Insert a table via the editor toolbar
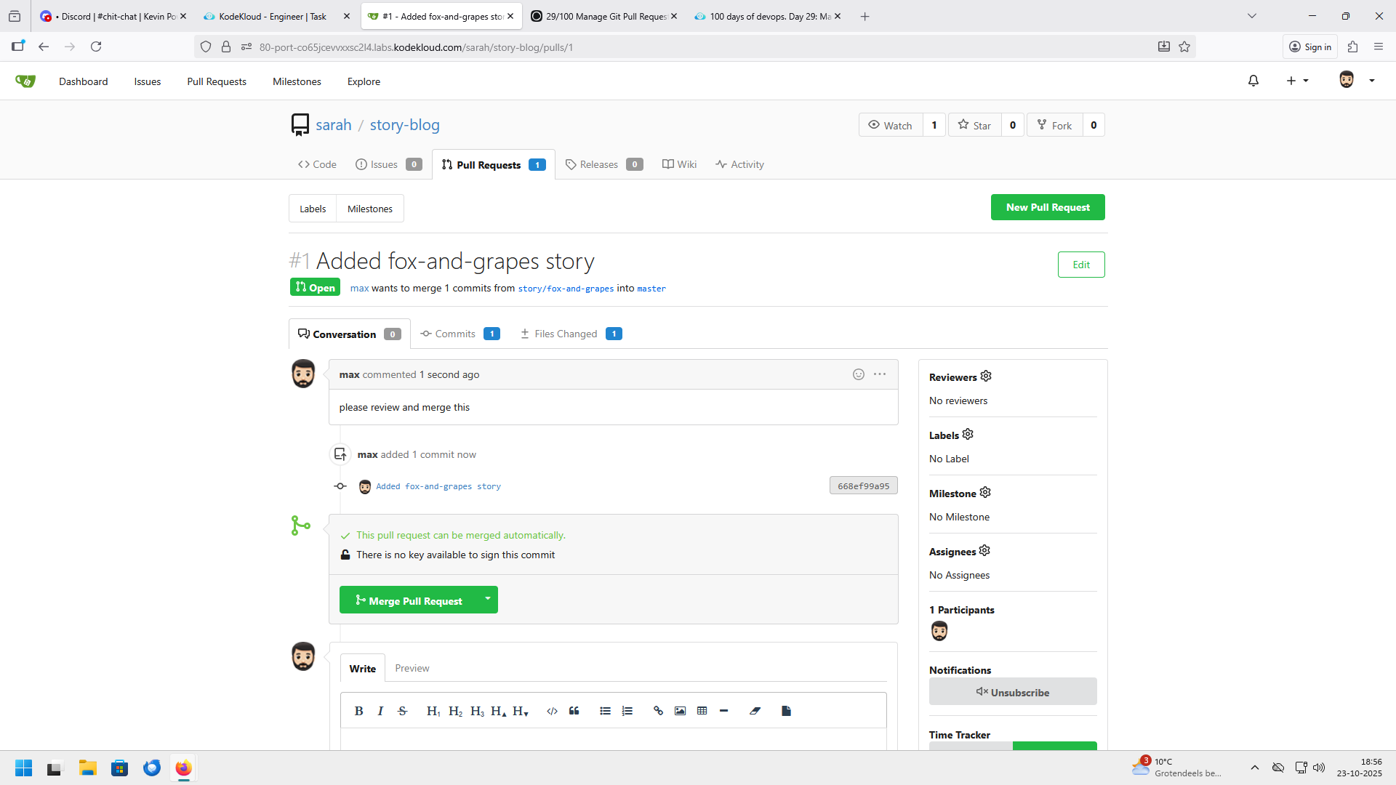Screen dimensions: 1396x785 tap(702, 711)
